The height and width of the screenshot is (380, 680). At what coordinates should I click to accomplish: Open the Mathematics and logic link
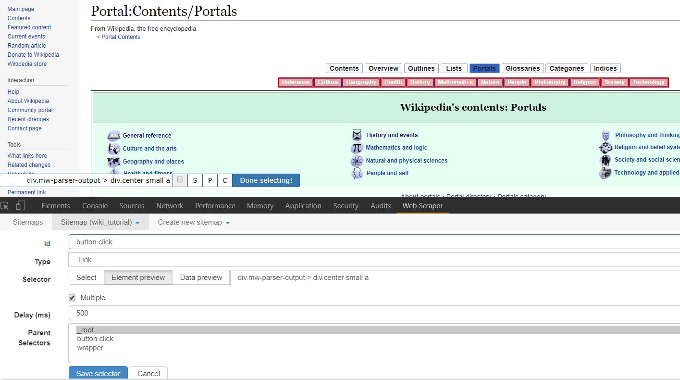tap(396, 148)
